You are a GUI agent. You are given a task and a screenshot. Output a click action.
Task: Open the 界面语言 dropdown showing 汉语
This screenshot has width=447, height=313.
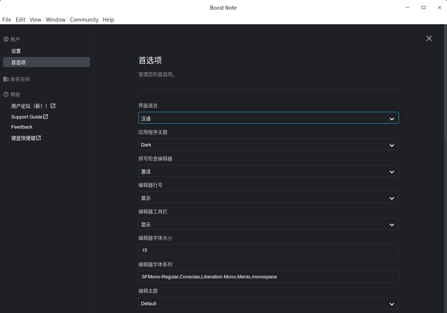[268, 118]
